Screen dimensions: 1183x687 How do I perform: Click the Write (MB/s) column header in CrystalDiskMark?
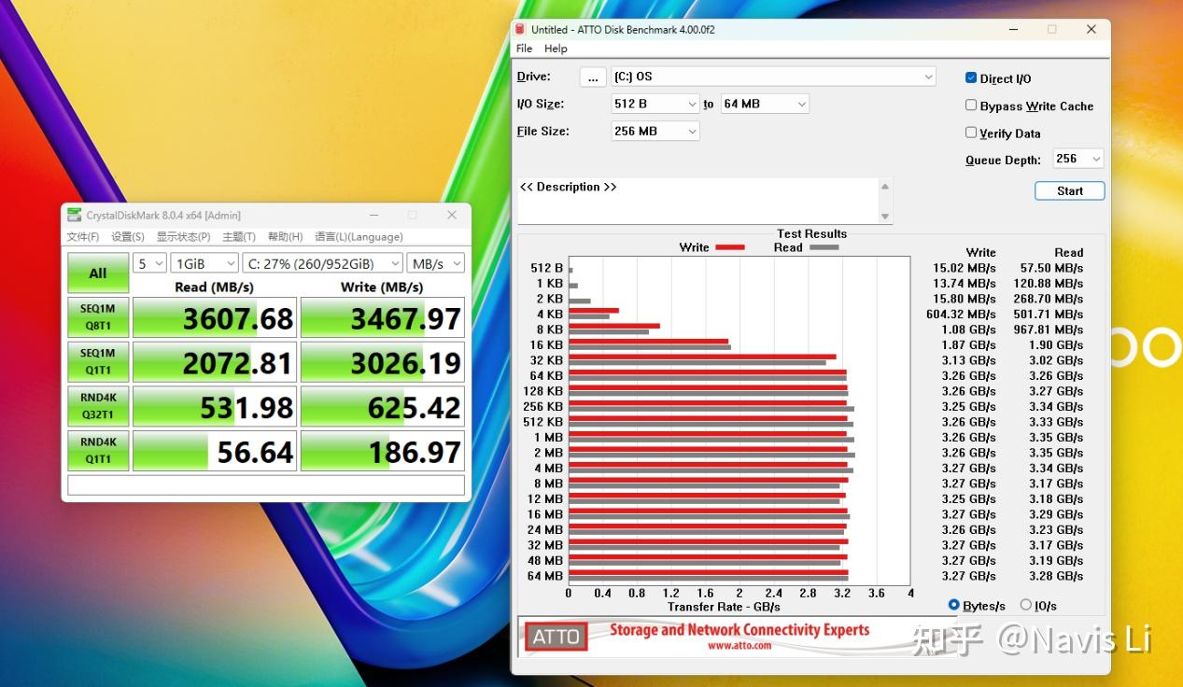tap(383, 287)
